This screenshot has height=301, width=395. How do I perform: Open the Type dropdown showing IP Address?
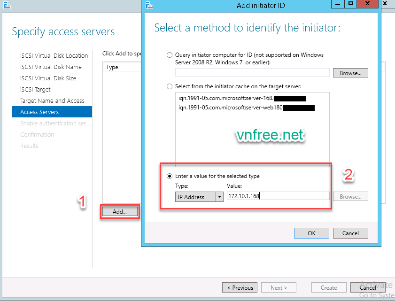194,197
